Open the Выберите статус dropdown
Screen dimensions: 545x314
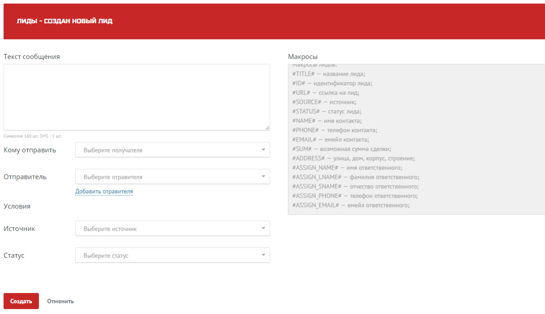pos(172,255)
